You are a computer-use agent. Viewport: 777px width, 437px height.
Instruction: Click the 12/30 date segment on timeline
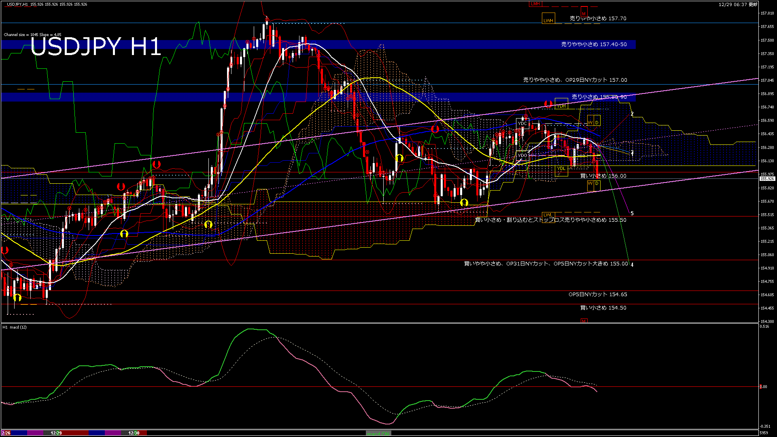tap(134, 433)
